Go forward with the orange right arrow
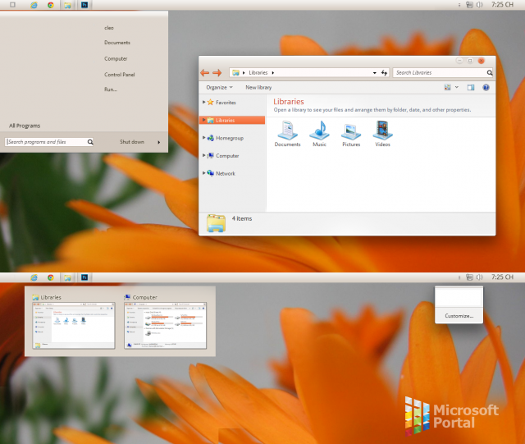Screen dimensions: 525x444 click(217, 72)
